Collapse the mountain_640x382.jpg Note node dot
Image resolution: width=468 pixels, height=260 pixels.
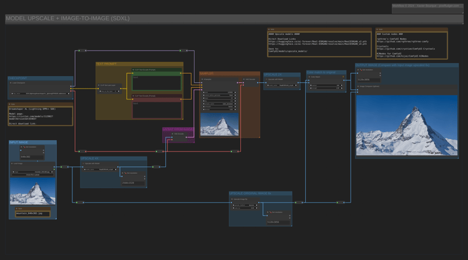17,209
